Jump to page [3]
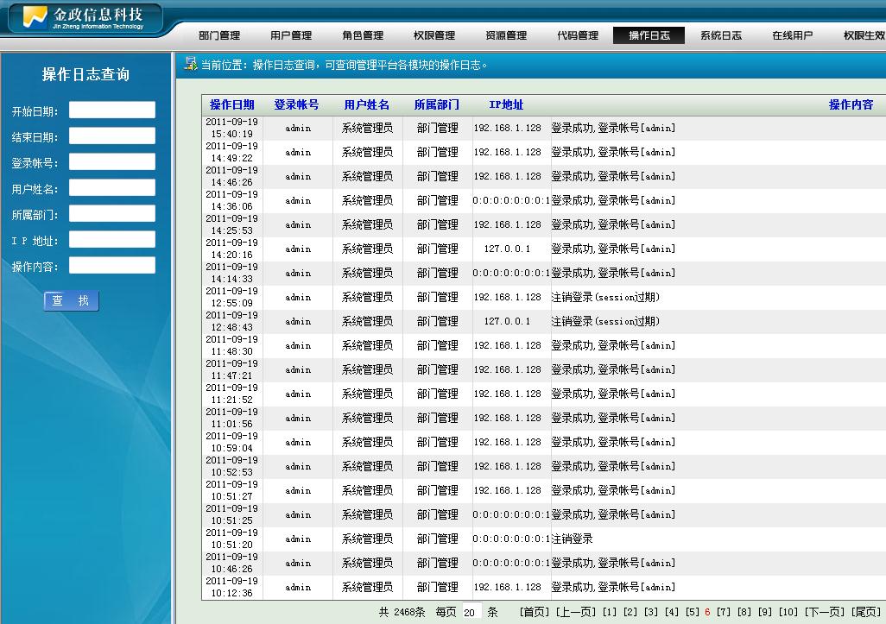 [651, 612]
